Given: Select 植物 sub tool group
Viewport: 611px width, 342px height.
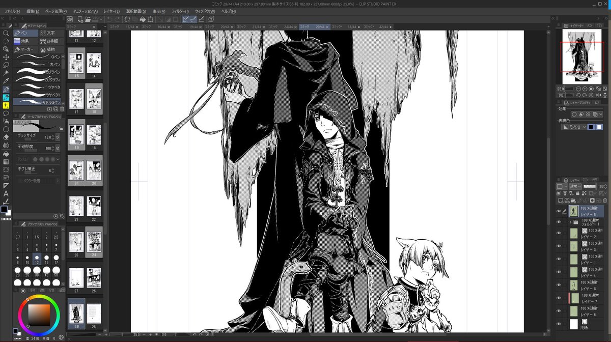Looking at the screenshot, I should click(x=51, y=49).
